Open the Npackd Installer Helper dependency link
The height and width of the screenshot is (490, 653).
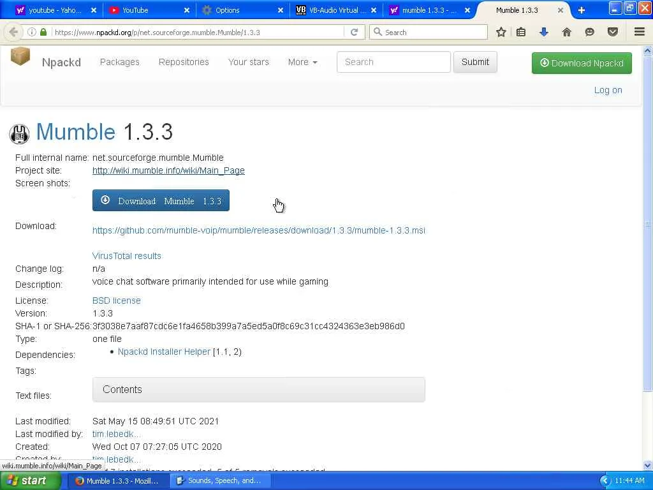[x=164, y=352]
